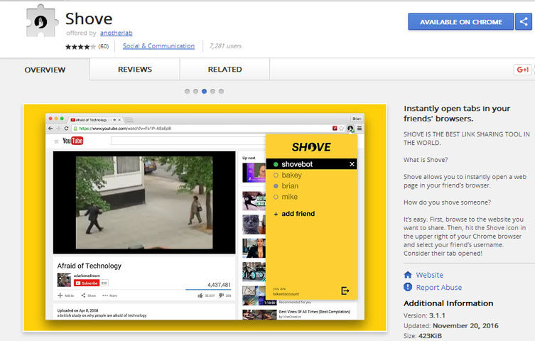The width and height of the screenshot is (535, 341).
Task: Click the AVAILABLE ON CHROME button
Action: coord(461,22)
